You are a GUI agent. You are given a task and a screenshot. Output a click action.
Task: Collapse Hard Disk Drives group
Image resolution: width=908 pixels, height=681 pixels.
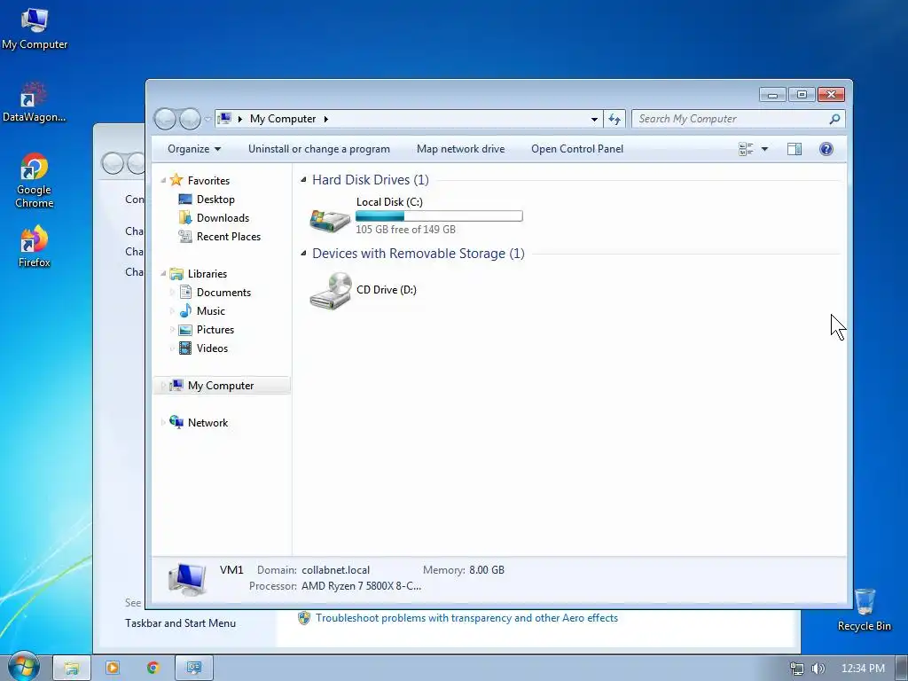pos(303,179)
